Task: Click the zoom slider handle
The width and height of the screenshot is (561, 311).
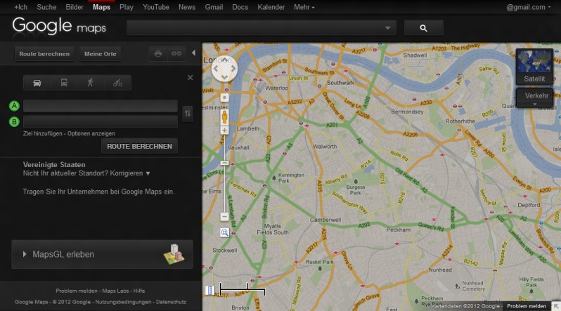Action: (224, 163)
